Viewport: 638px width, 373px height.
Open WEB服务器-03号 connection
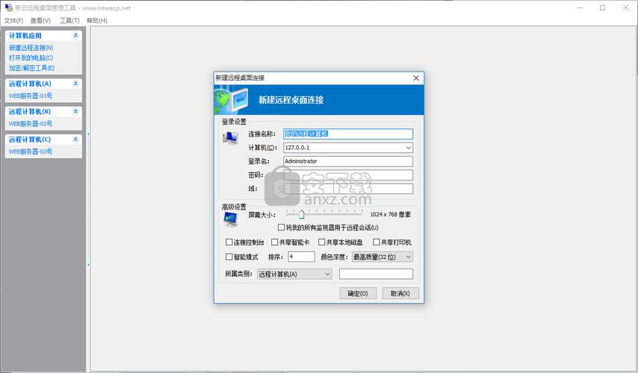tap(31, 151)
